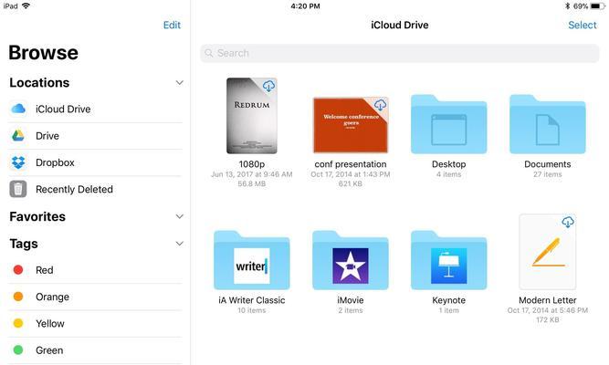Select Dropbox location label
The width and height of the screenshot is (609, 365).
(55, 162)
